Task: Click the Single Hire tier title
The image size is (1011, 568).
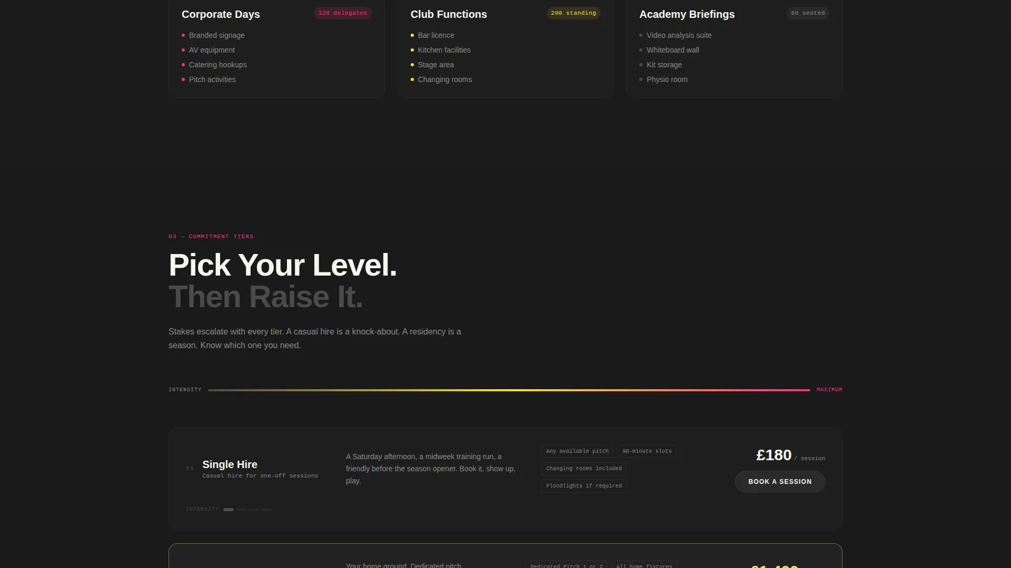Action: [x=230, y=464]
